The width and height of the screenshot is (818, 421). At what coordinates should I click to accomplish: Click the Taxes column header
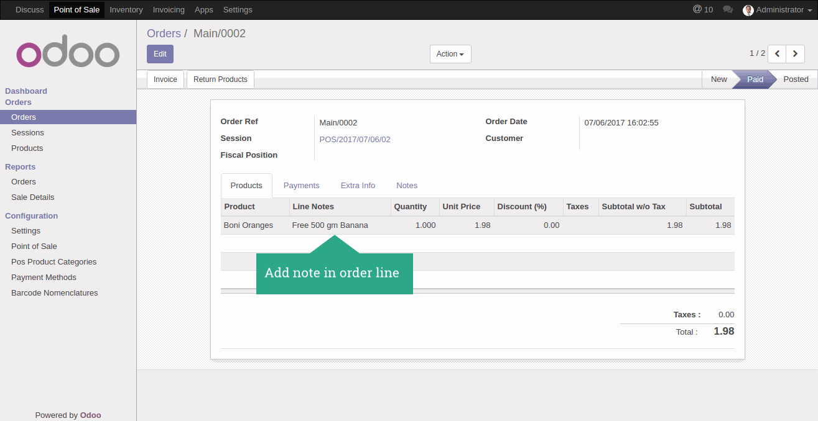[x=581, y=207]
